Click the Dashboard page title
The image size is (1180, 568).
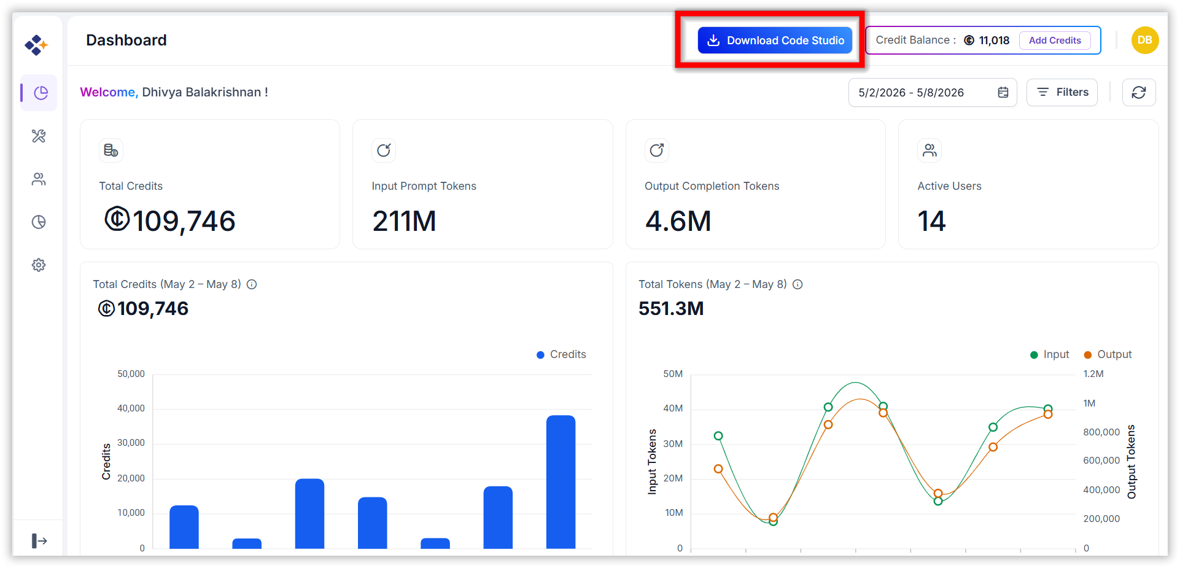coord(126,40)
